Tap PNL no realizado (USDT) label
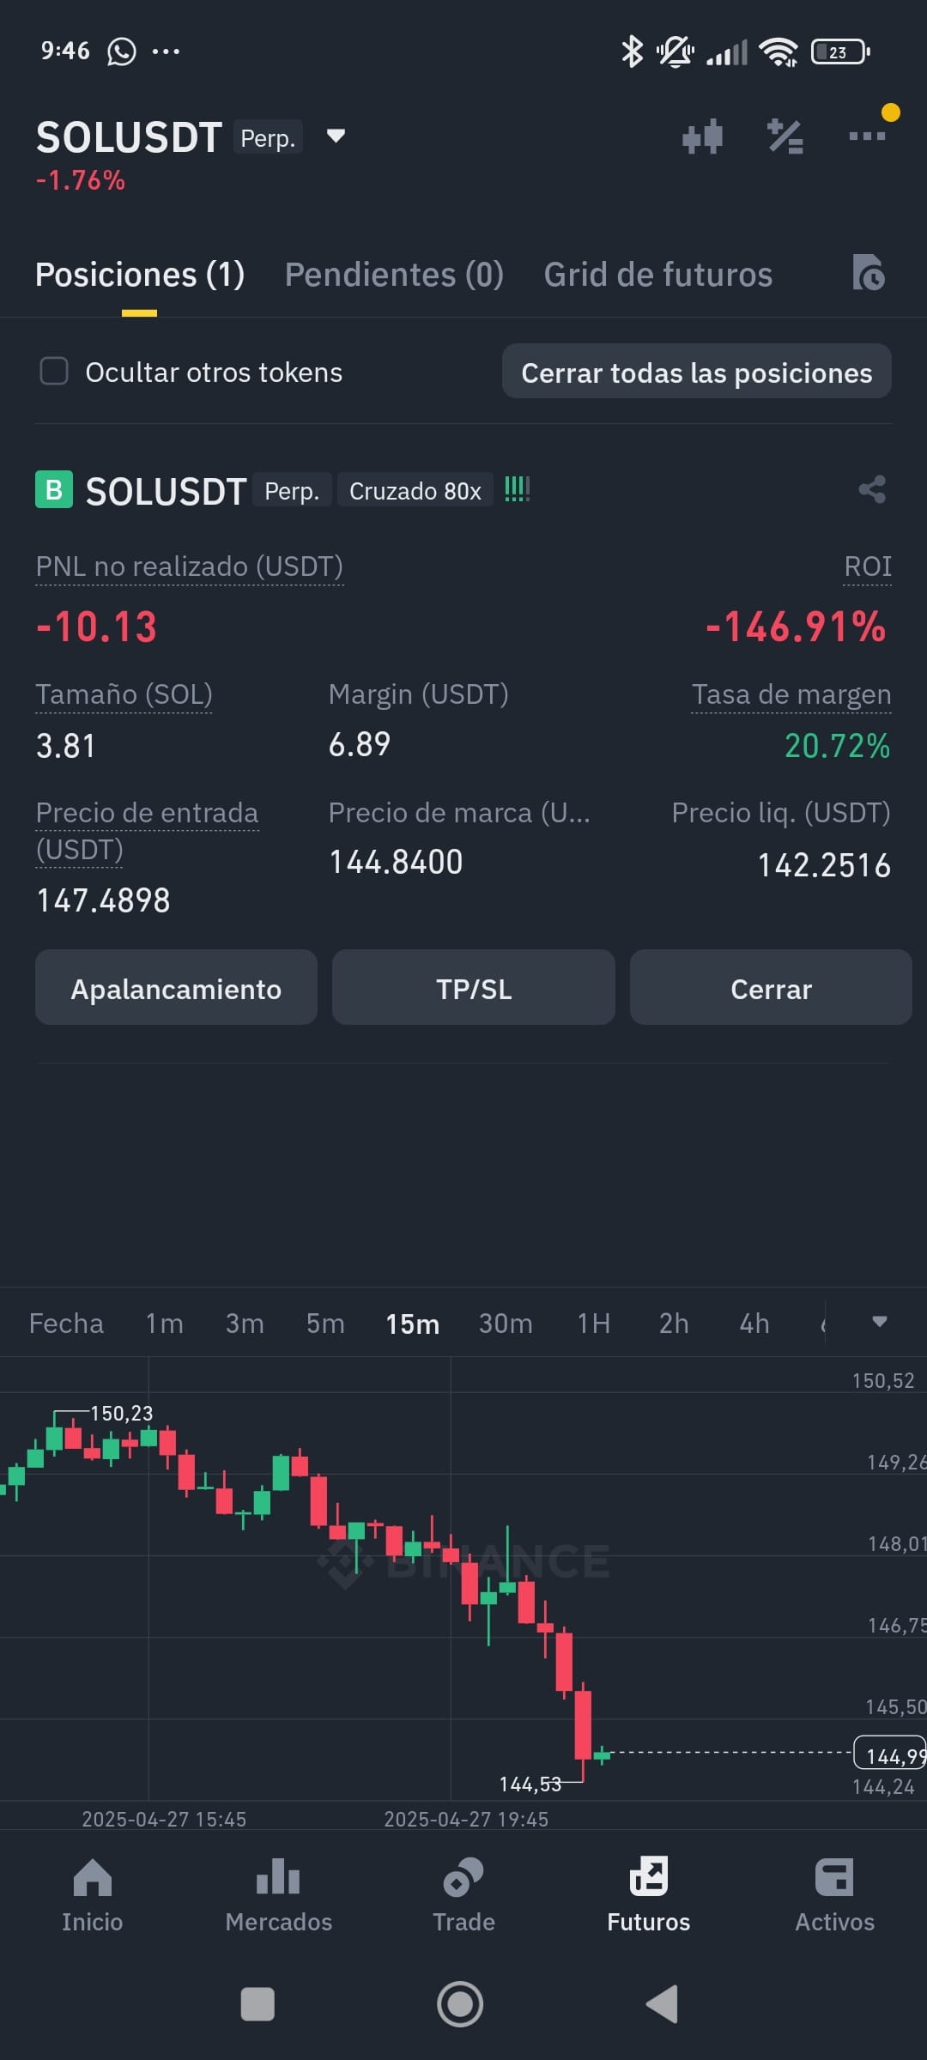Image resolution: width=927 pixels, height=2060 pixels. pyautogui.click(x=190, y=566)
